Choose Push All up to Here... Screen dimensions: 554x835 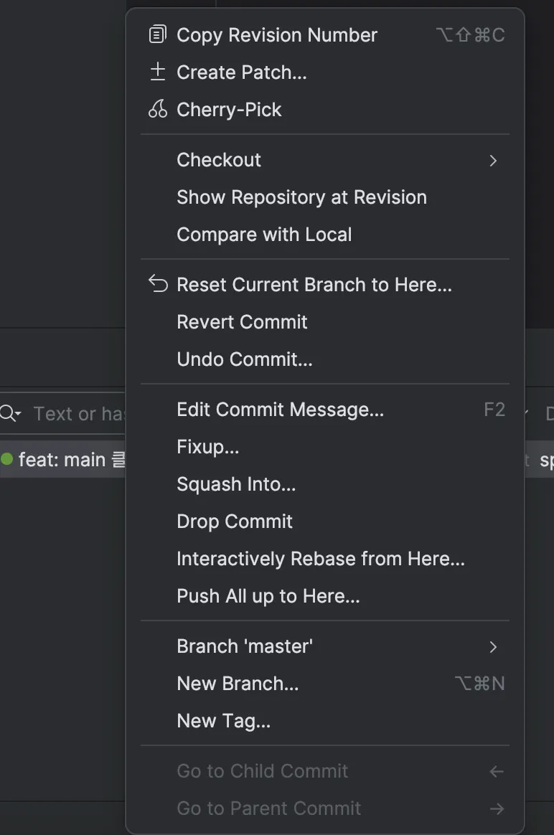pos(268,596)
